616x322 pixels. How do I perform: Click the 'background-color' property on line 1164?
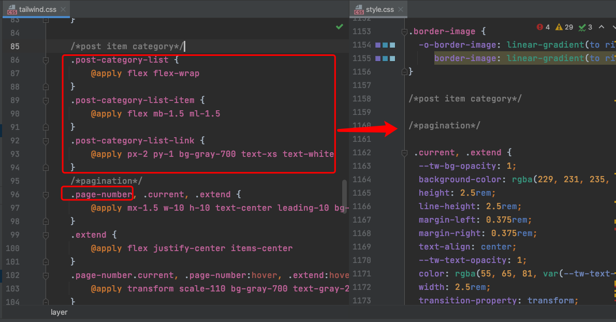(x=460, y=180)
